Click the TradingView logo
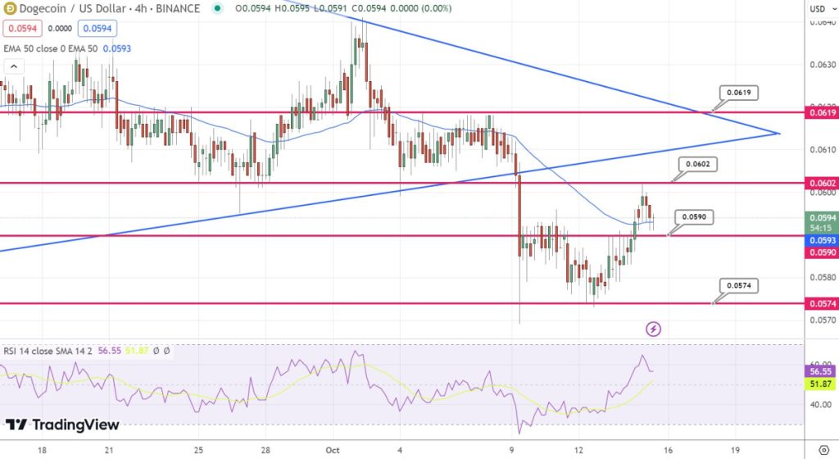The width and height of the screenshot is (839, 459). tap(62, 425)
